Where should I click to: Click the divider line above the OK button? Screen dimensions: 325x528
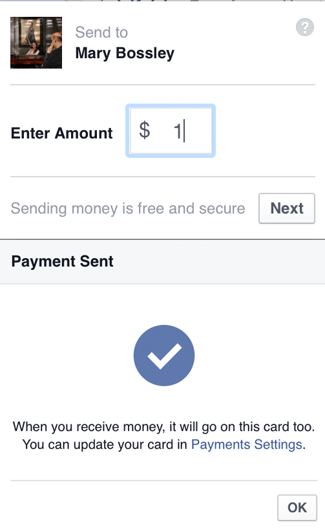164,481
